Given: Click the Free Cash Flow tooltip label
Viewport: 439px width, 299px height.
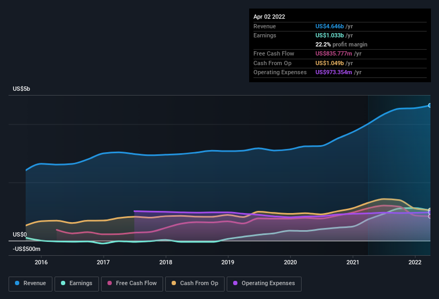Looking at the screenshot, I should (x=274, y=53).
